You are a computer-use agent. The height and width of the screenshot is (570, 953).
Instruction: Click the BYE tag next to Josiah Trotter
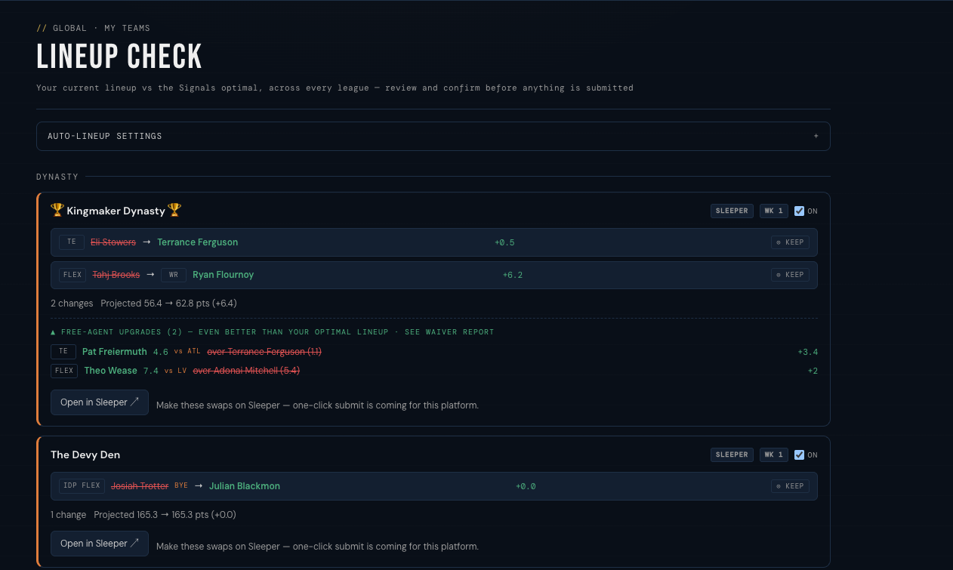[181, 486]
